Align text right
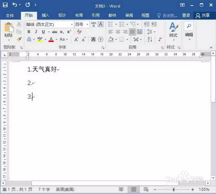 (125, 32)
